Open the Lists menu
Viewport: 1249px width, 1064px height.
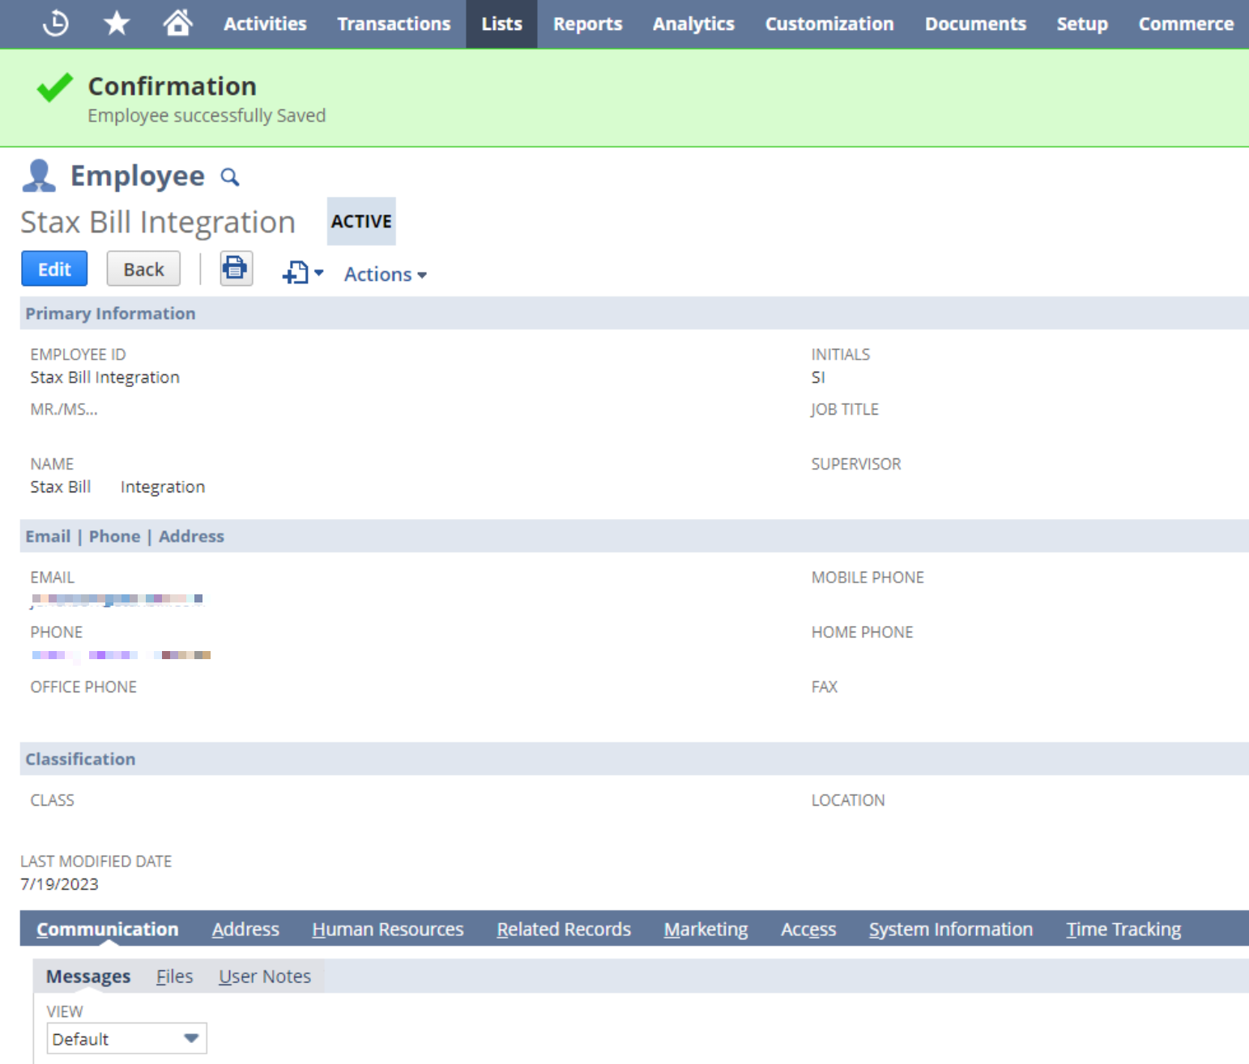tap(501, 24)
